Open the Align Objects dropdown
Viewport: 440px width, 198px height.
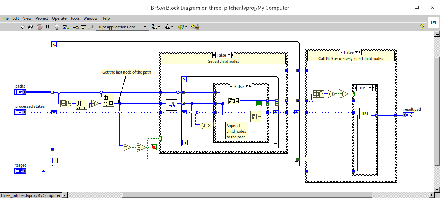(156, 27)
